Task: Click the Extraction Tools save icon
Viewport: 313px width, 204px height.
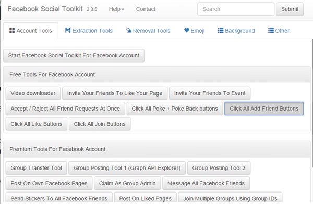Action: coord(68,30)
